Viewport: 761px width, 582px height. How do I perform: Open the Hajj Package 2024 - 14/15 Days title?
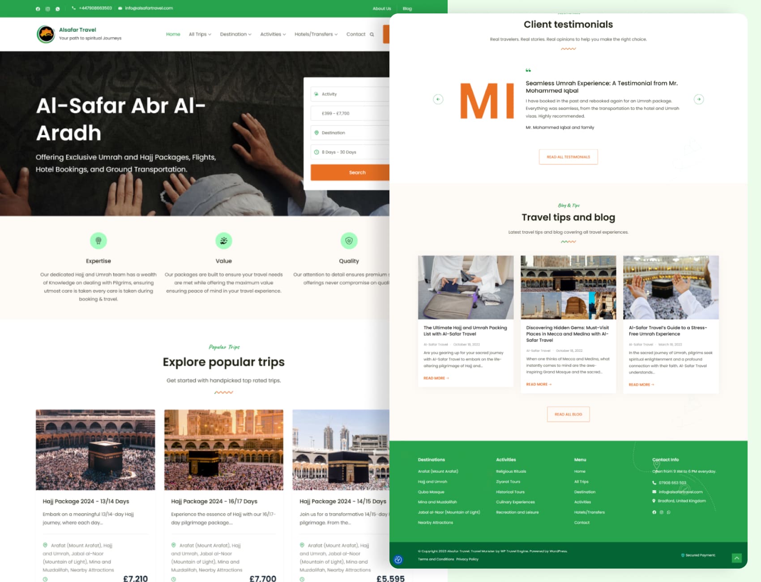pyautogui.click(x=343, y=501)
